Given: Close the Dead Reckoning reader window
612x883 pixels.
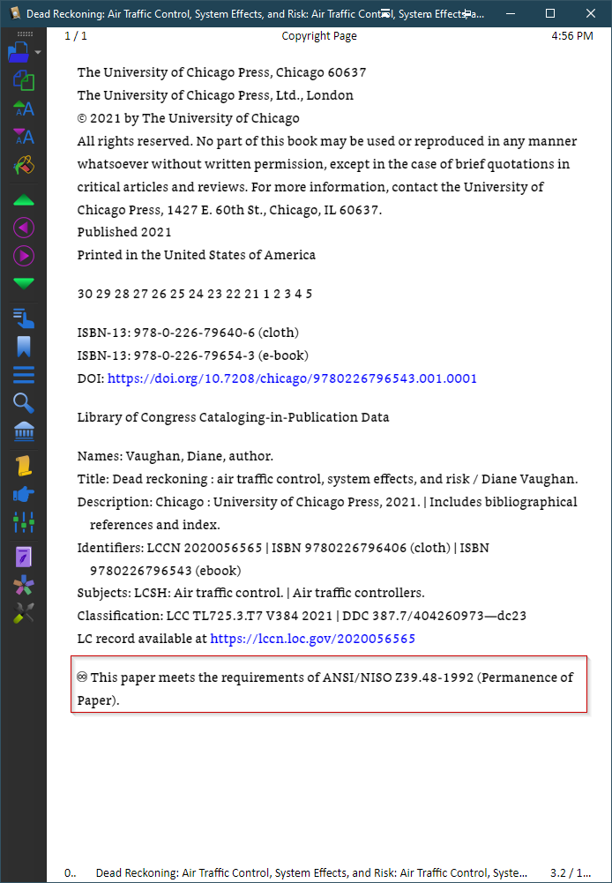Looking at the screenshot, I should pos(591,13).
